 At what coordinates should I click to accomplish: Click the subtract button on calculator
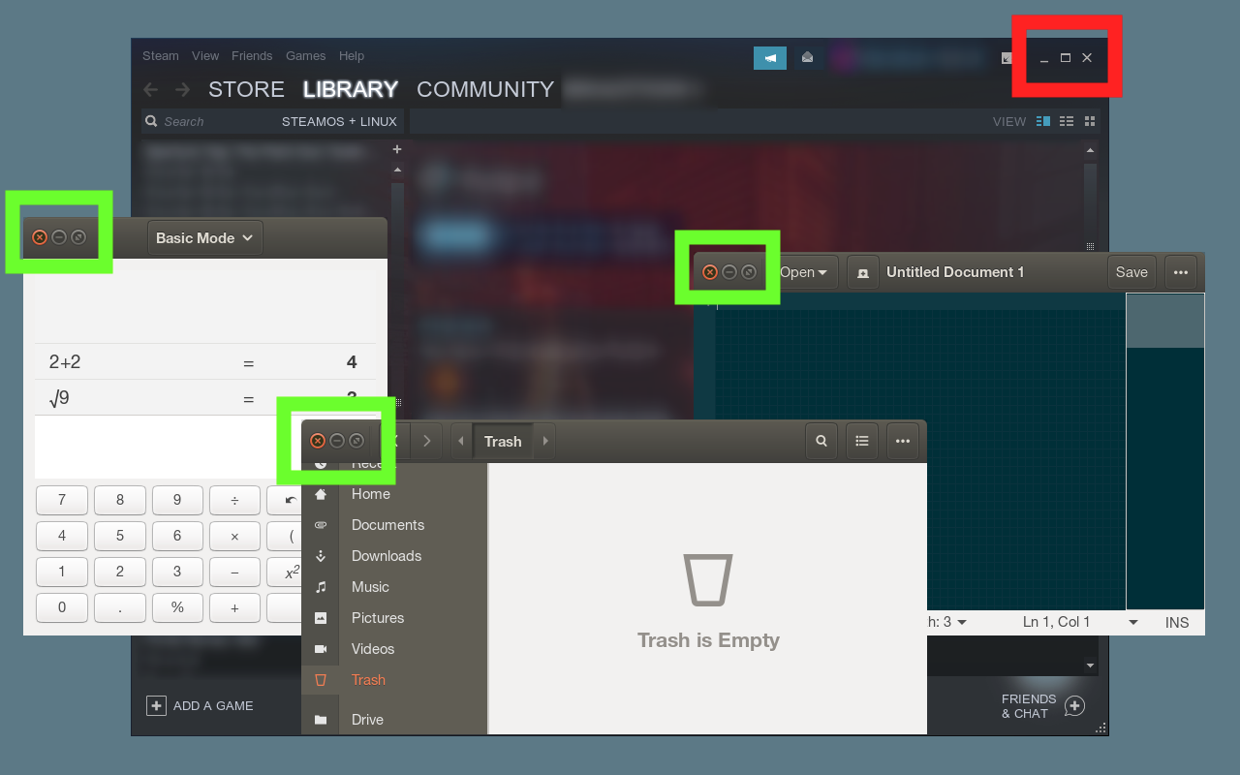coord(234,572)
